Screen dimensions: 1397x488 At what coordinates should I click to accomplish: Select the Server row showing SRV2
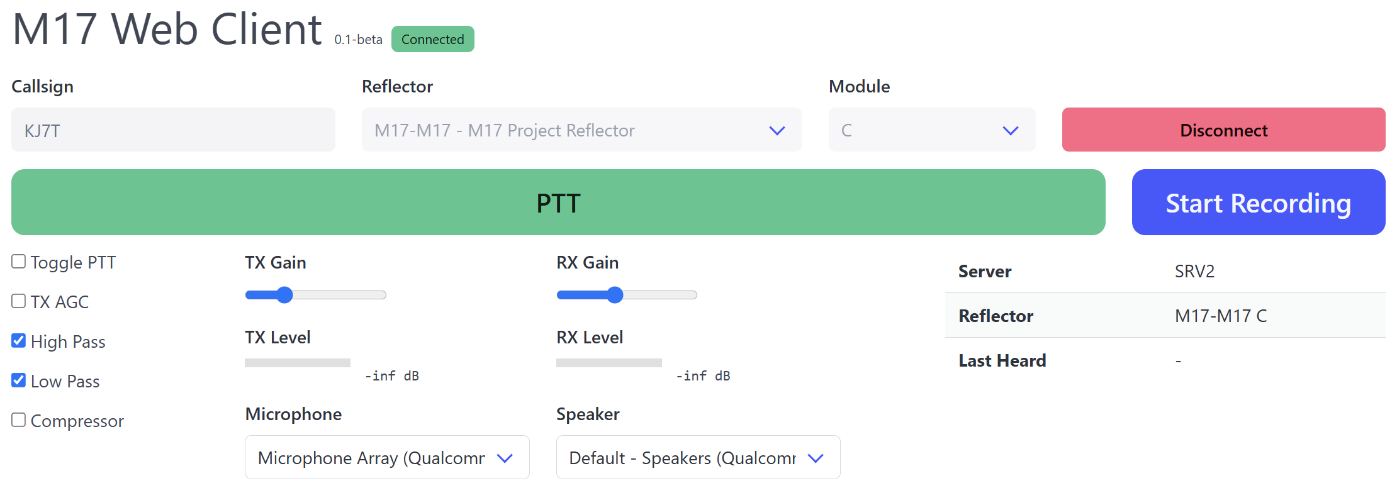[x=1164, y=271]
